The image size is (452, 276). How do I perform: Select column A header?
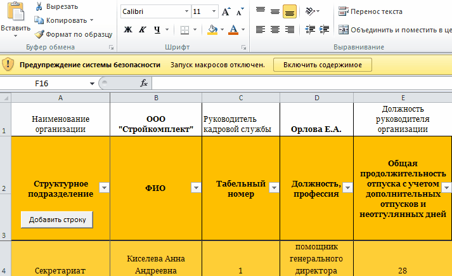click(60, 98)
